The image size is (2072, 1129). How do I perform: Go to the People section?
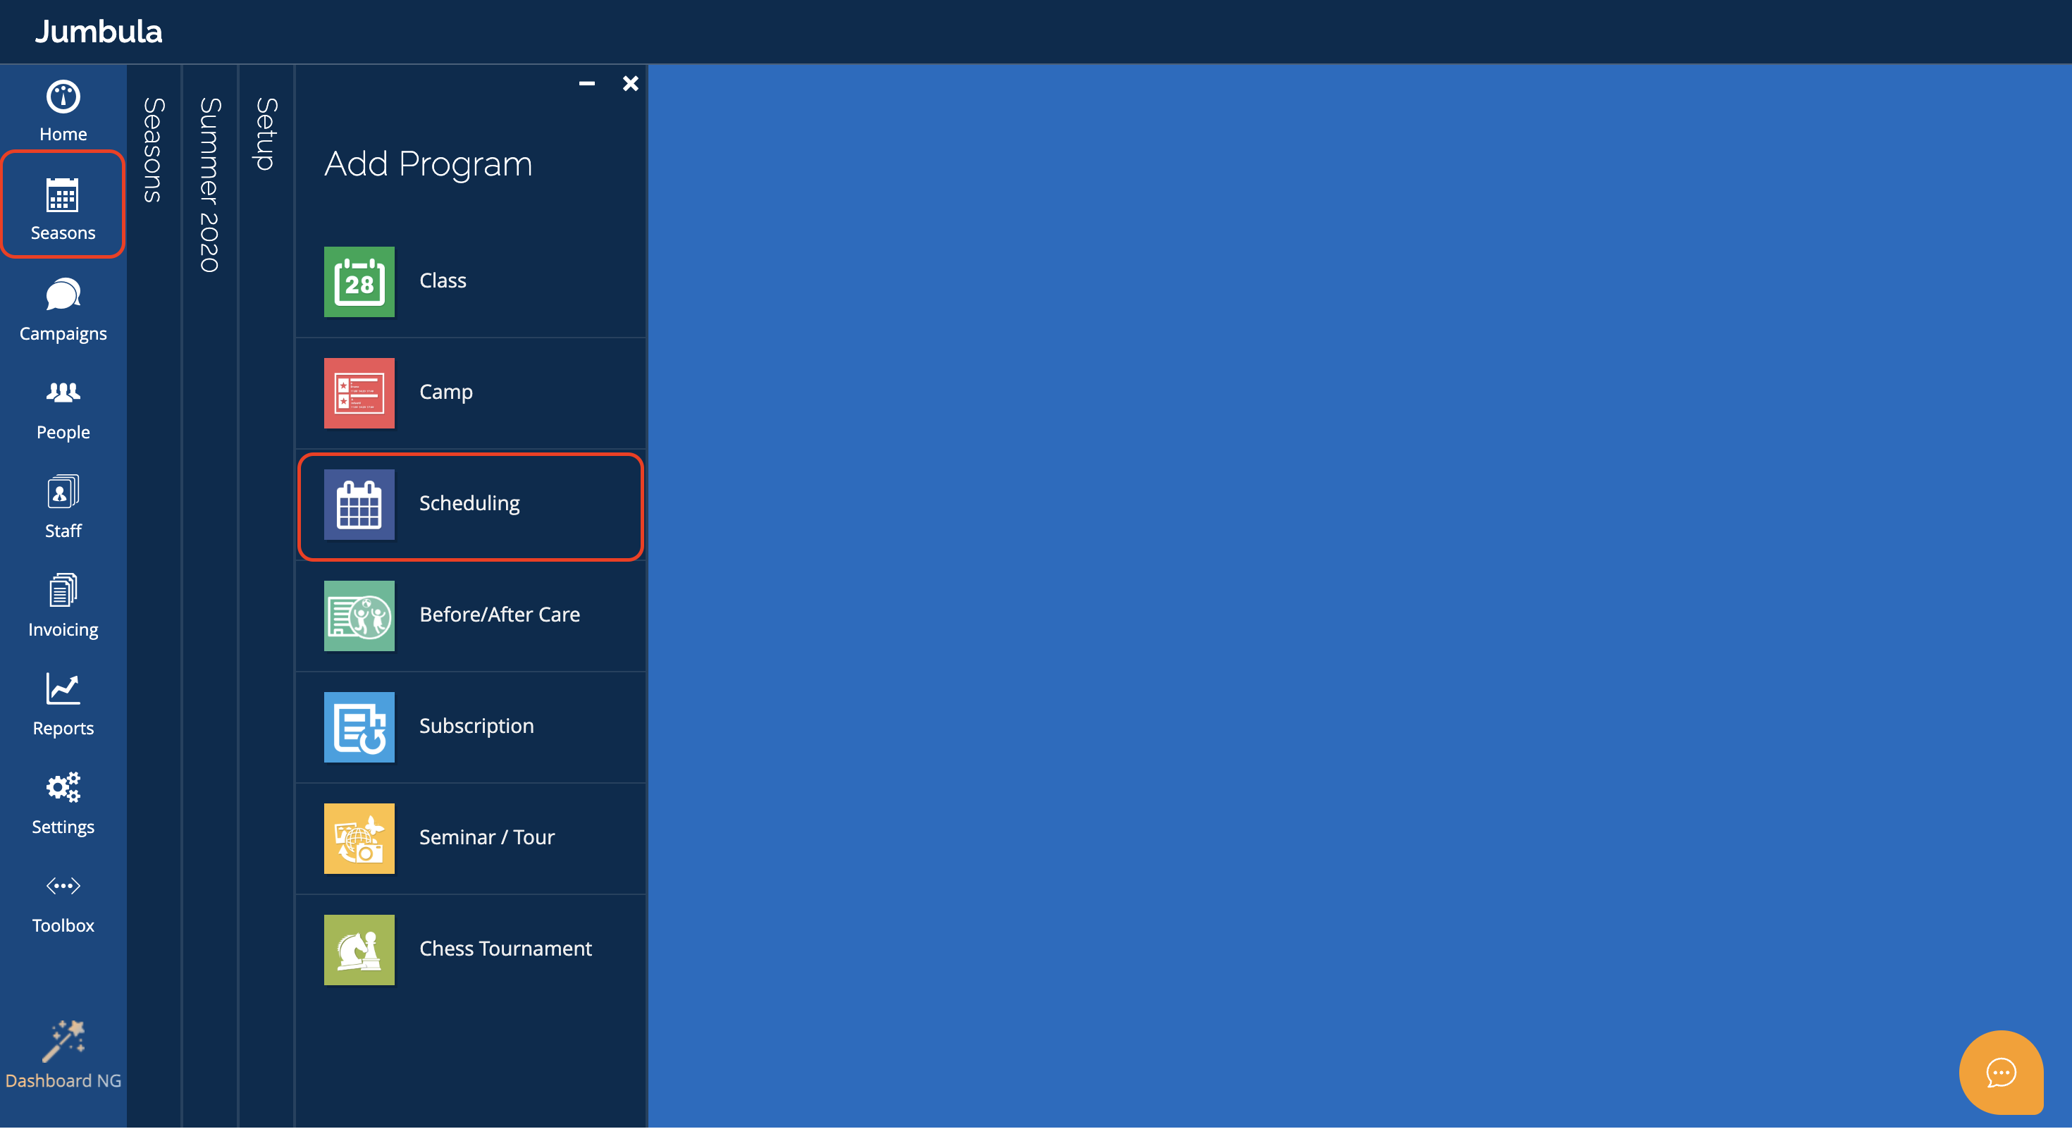pyautogui.click(x=63, y=409)
